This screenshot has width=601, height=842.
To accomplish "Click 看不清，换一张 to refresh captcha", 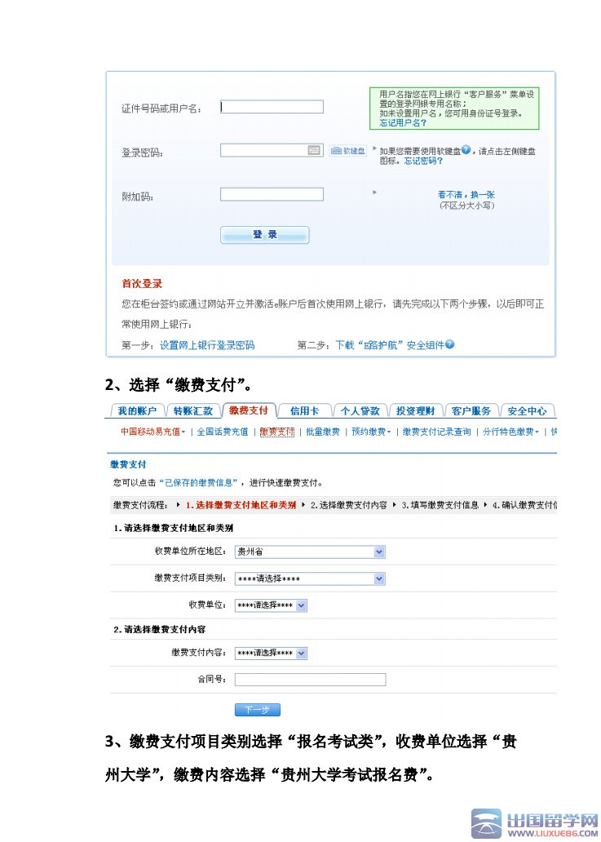I will [466, 195].
